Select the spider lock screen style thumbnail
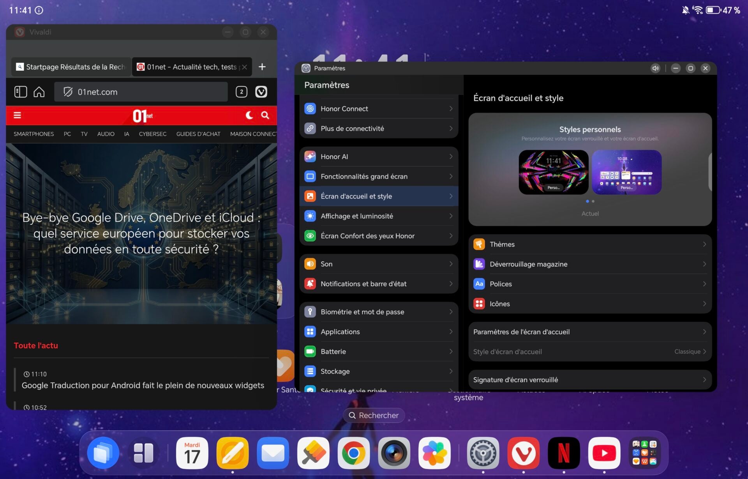The height and width of the screenshot is (479, 748). click(553, 172)
